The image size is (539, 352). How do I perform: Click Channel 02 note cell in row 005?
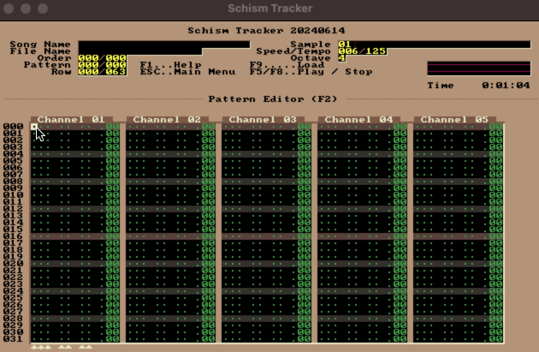click(137, 161)
